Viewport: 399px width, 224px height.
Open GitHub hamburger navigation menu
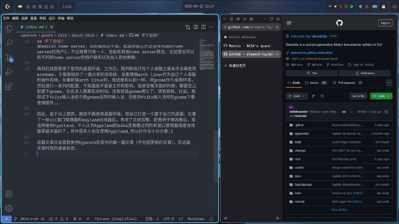click(289, 23)
